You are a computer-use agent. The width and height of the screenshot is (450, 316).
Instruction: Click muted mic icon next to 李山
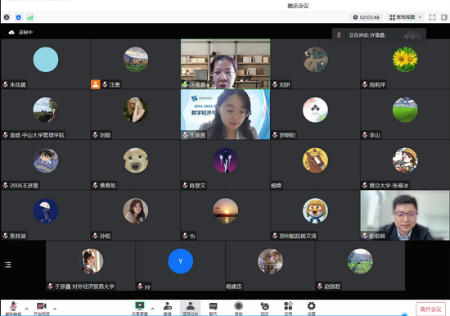[x=365, y=135]
